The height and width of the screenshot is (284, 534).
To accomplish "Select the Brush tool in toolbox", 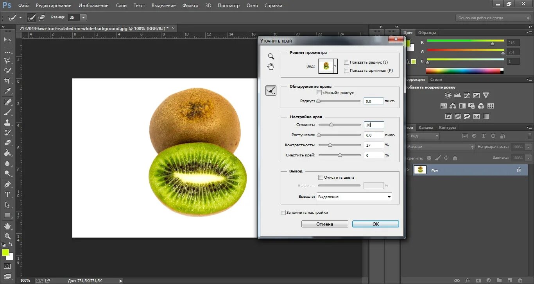I will click(x=7, y=112).
